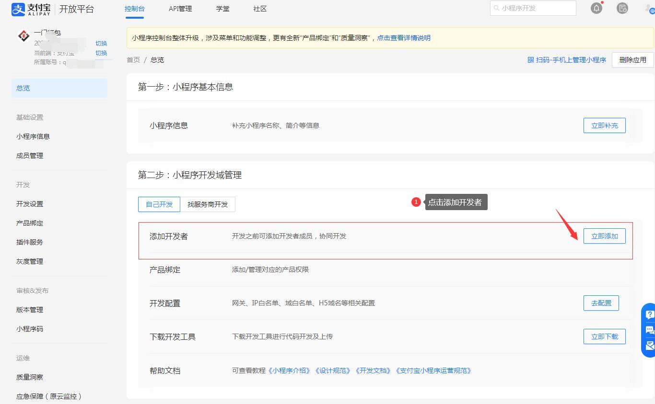The width and height of the screenshot is (655, 404).
Task: Click 网关、IP白名单 configuration description
Action: (304, 303)
